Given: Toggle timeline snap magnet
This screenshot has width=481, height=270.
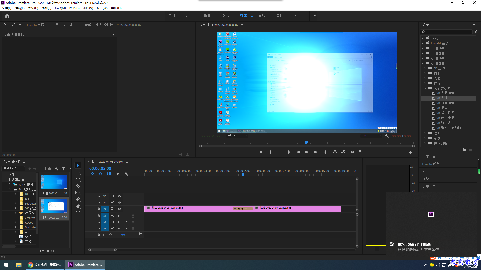Looking at the screenshot, I should (101, 174).
